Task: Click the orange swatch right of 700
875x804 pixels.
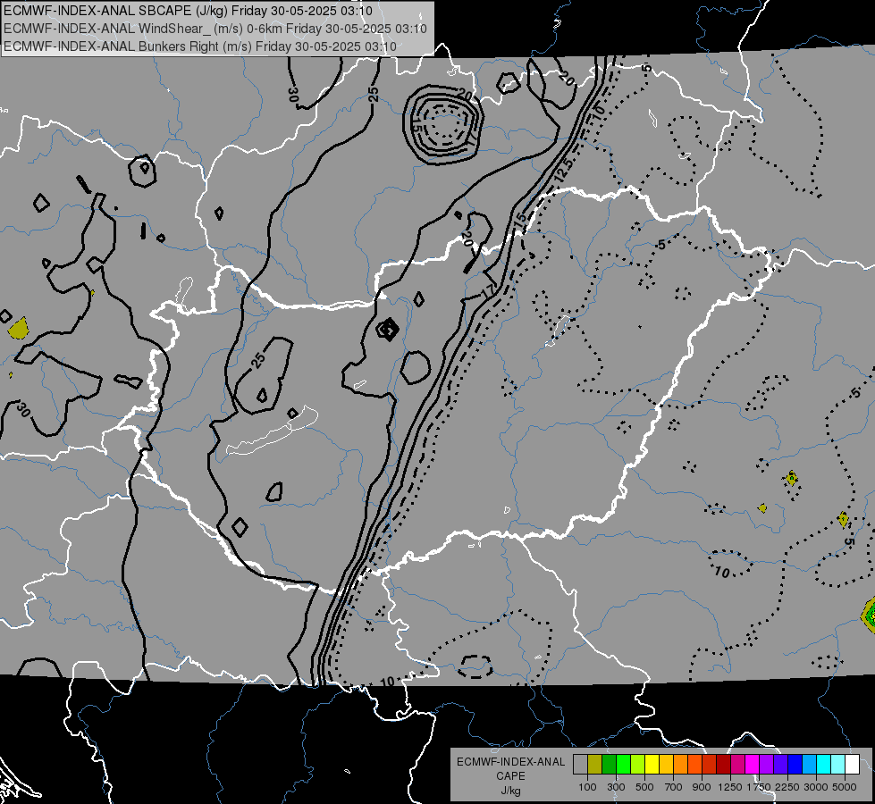Action: tap(681, 765)
